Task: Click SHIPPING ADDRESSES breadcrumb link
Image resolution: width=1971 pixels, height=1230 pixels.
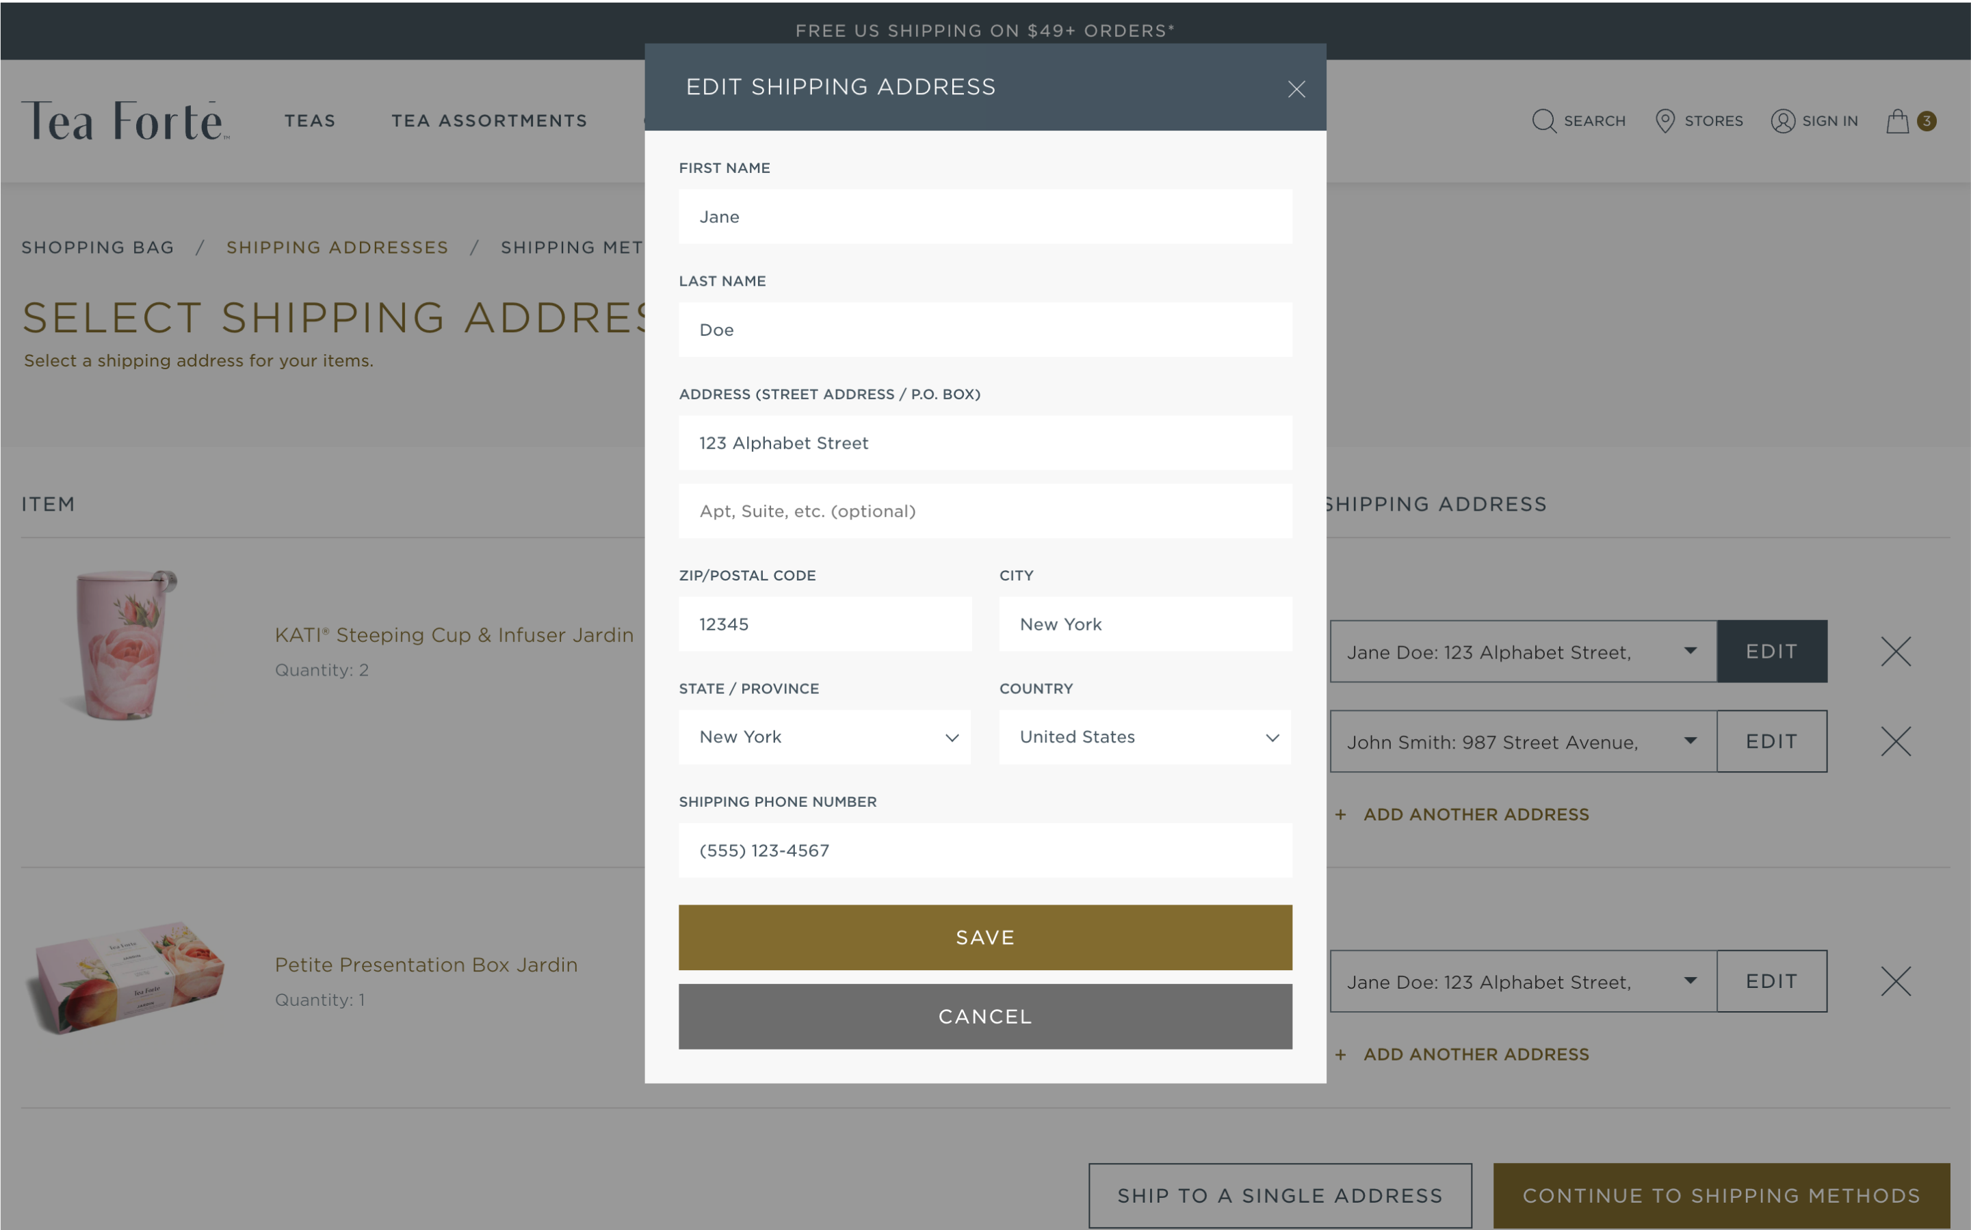Action: click(336, 248)
